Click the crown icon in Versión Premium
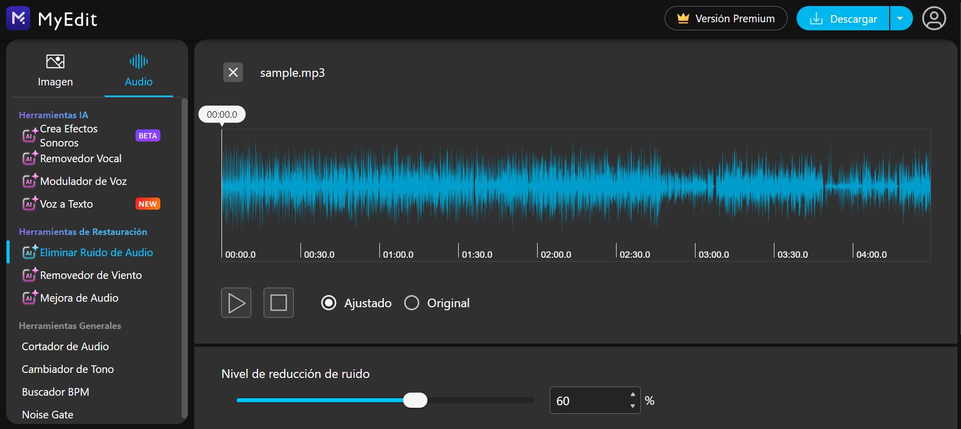961x429 pixels. click(683, 19)
